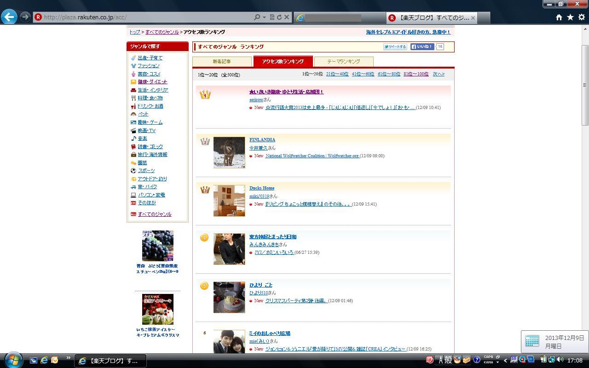
Task: Open the browser Tools gear icon
Action: (581, 17)
